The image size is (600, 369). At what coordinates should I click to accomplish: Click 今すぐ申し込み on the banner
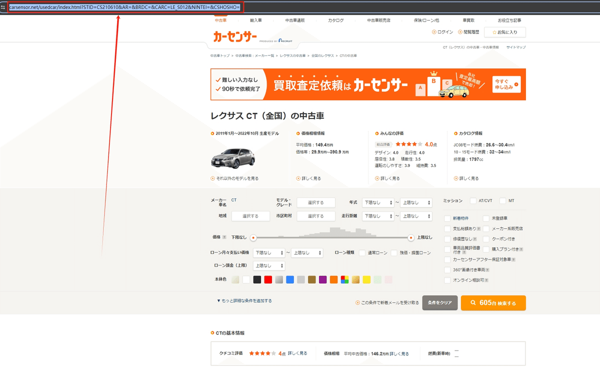click(x=506, y=84)
